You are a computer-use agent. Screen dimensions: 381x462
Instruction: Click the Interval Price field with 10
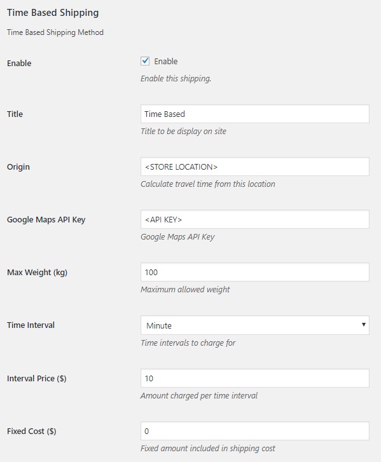(255, 378)
